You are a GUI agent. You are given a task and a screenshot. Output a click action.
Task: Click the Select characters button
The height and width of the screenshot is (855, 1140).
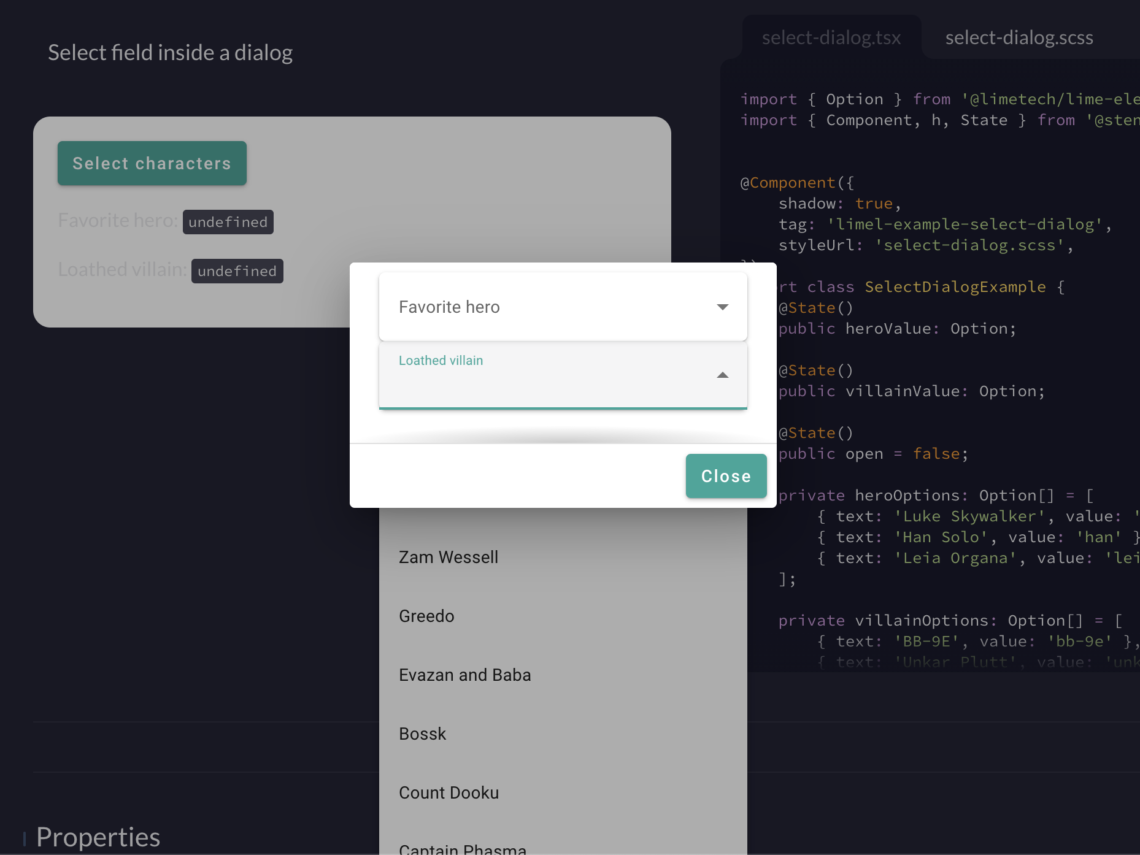point(152,163)
